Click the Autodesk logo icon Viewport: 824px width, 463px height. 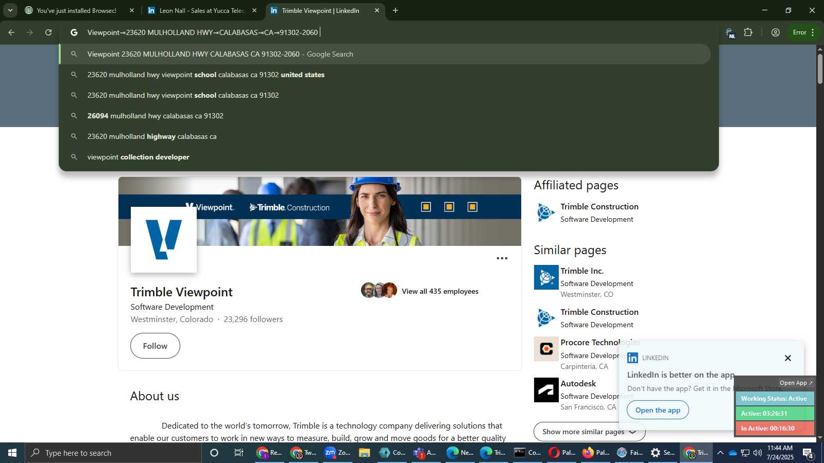546,390
